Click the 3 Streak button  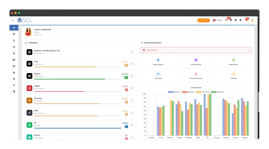coord(204,20)
